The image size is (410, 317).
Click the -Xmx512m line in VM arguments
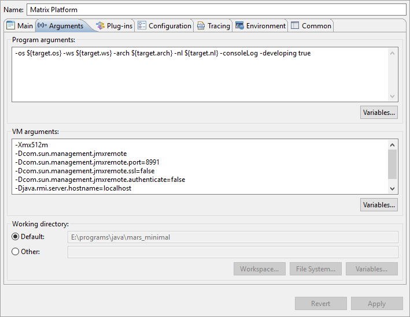33,146
